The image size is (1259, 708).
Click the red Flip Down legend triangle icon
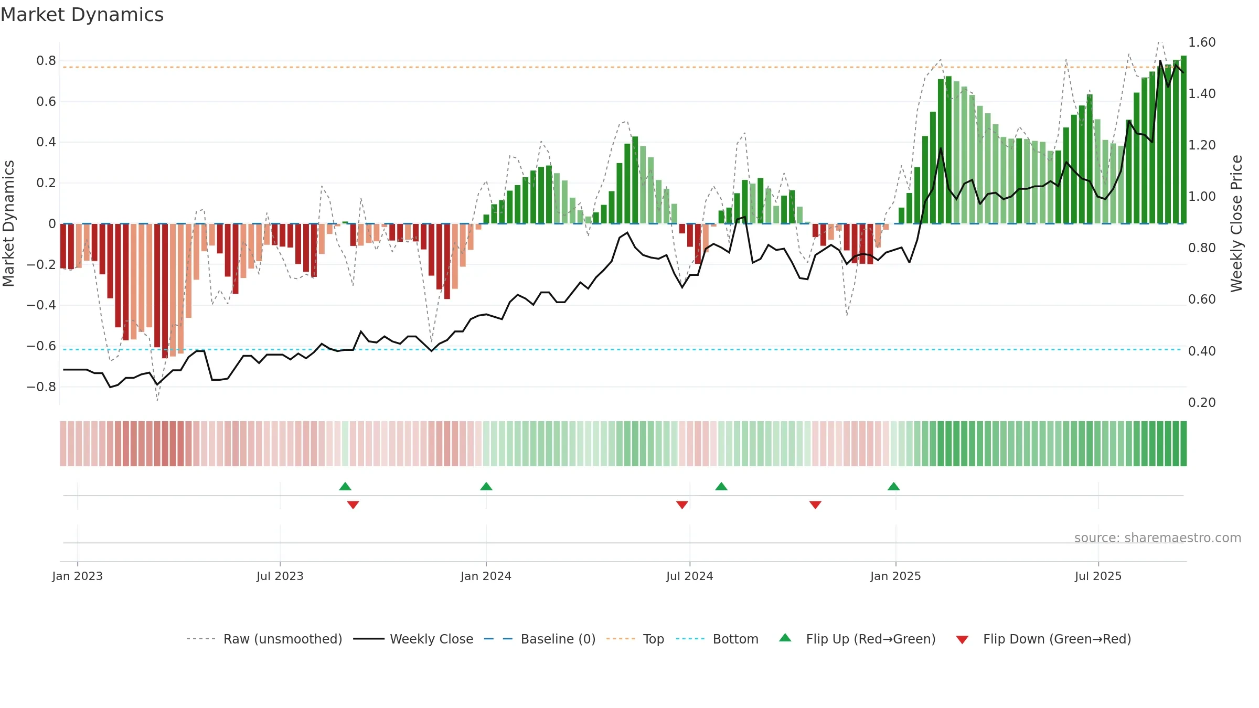tap(962, 640)
